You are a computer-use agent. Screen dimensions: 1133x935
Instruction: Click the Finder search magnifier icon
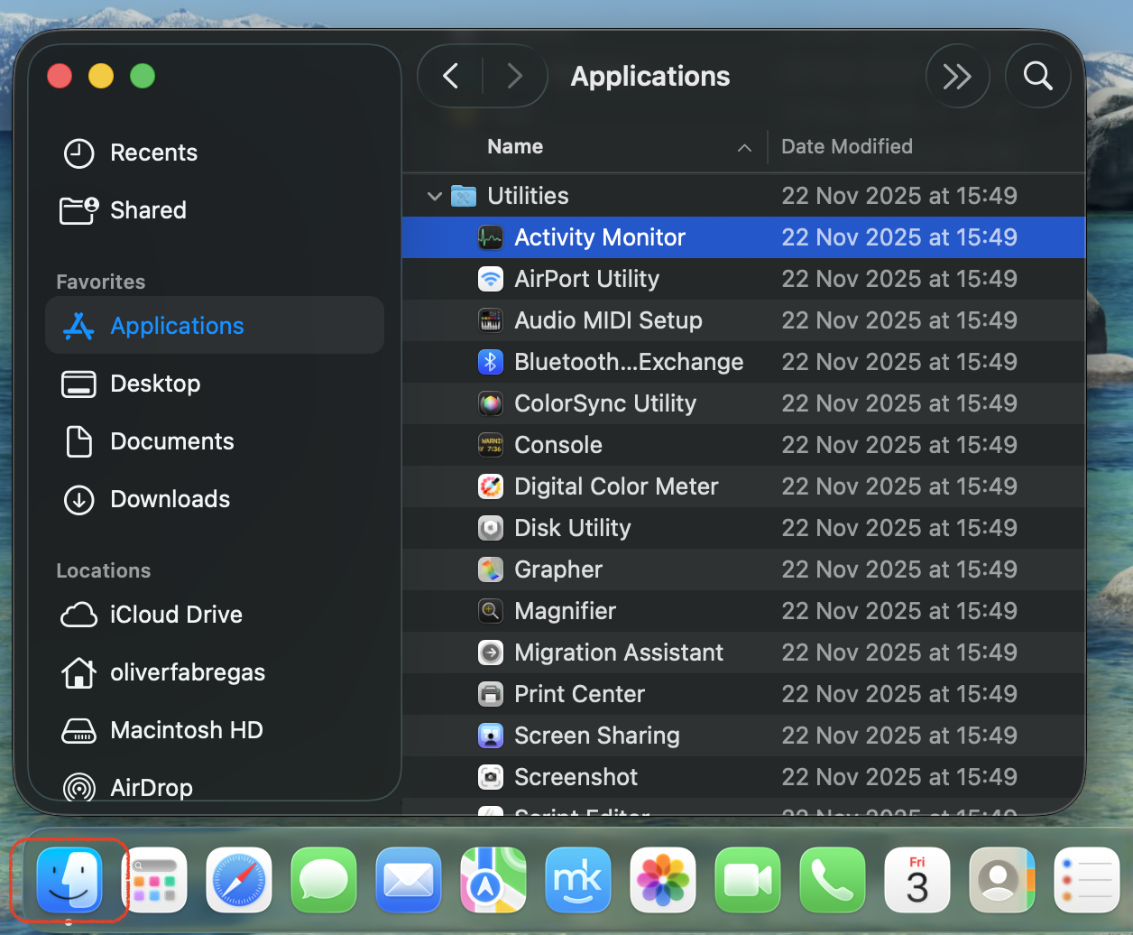(x=1037, y=77)
